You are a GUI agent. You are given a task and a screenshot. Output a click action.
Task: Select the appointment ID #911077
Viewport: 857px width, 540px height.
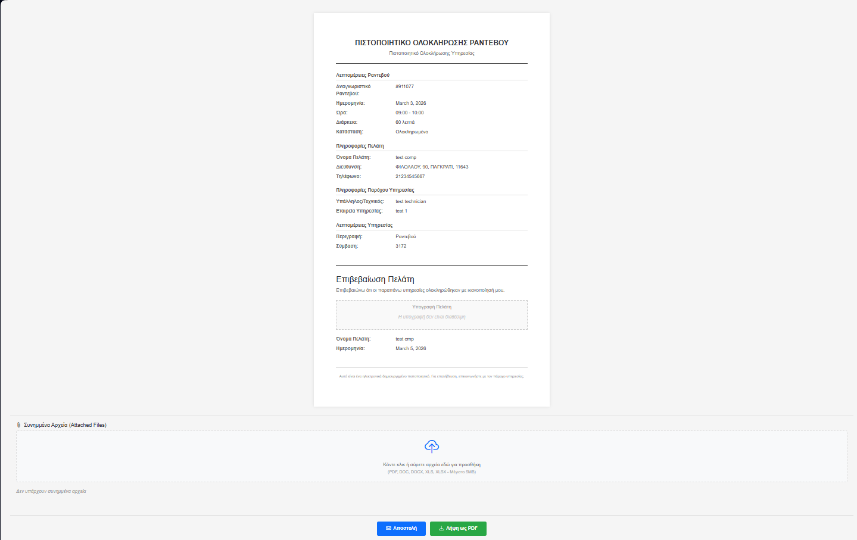tap(404, 86)
